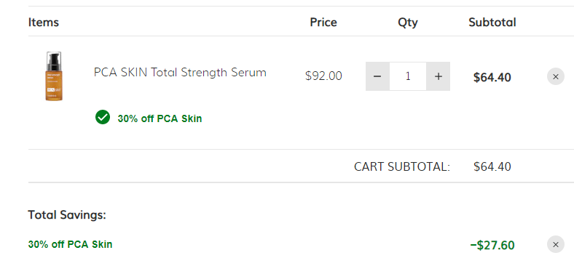This screenshot has width=574, height=266.
Task: Click the cart subtotal $64.40 amount
Action: point(492,166)
